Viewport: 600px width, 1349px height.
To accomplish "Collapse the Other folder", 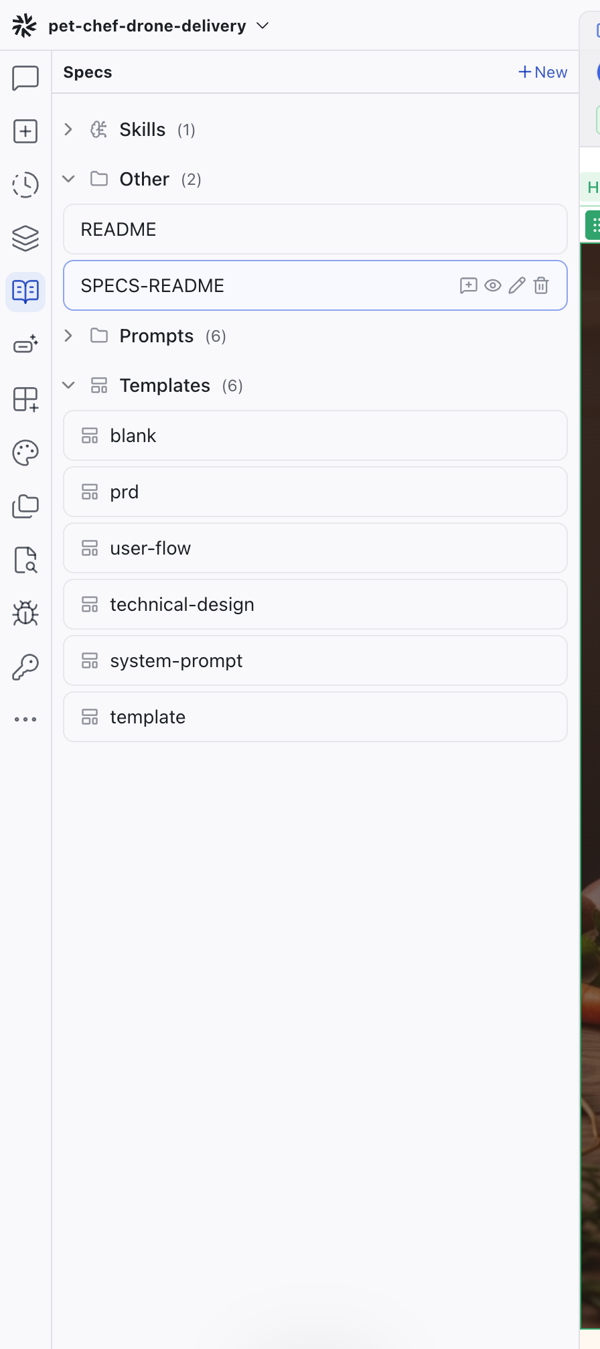I will [x=68, y=180].
